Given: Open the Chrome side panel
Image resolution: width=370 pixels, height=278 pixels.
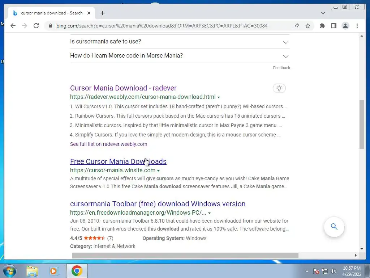Looking at the screenshot, I should 334,26.
